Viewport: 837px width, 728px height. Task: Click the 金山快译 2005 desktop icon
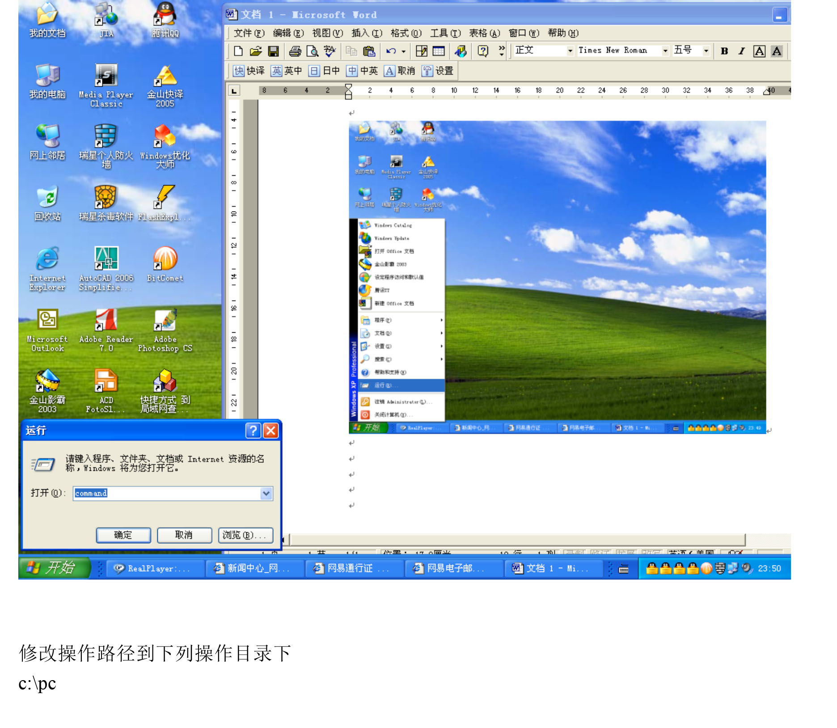165,85
